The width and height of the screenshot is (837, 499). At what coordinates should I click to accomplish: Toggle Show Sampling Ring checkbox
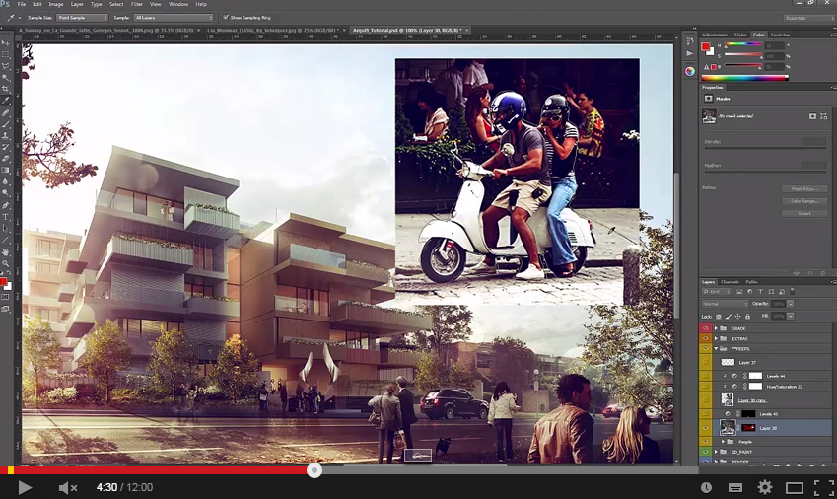[x=226, y=17]
